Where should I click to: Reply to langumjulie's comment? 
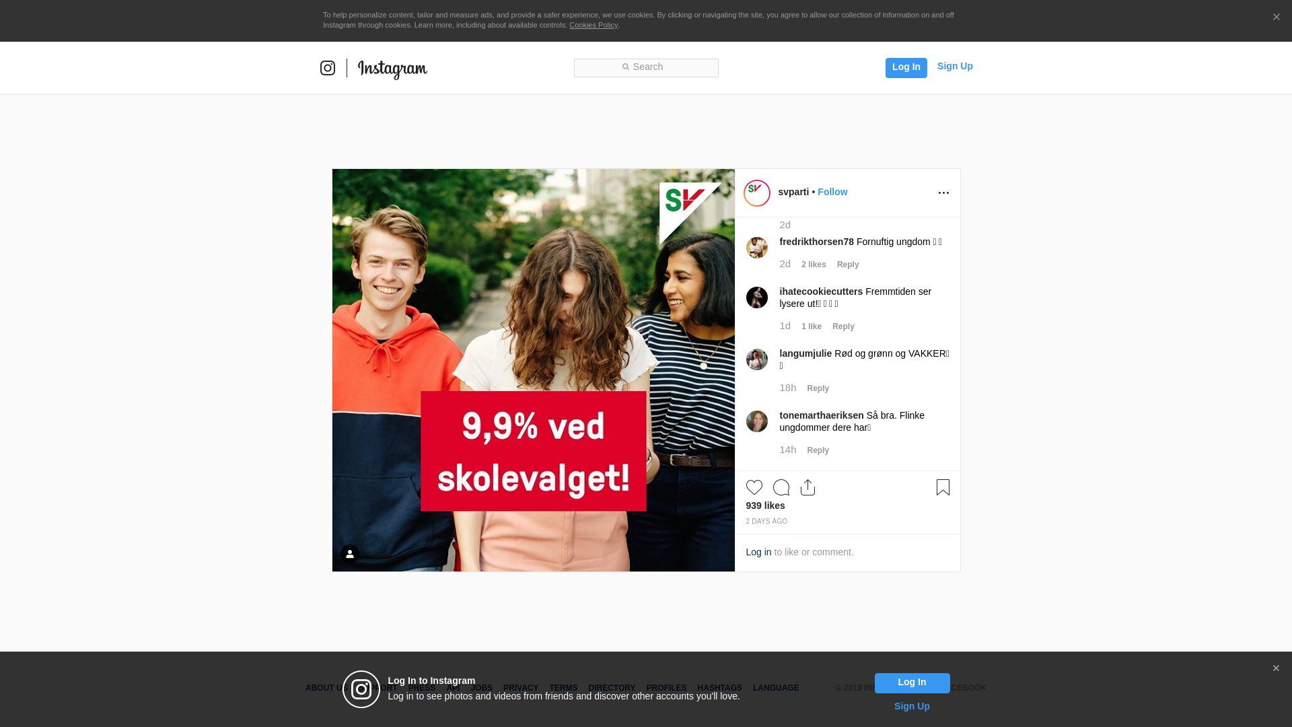[818, 388]
